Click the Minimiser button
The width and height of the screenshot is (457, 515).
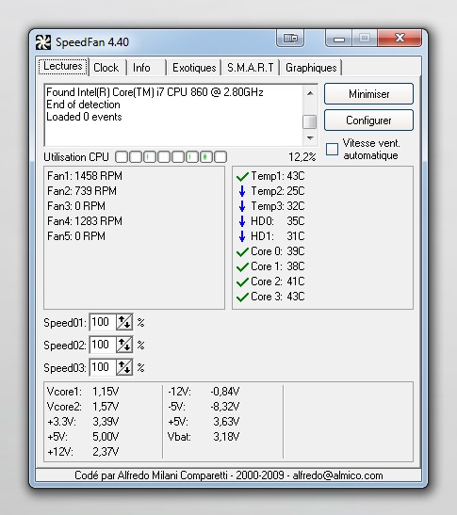click(368, 94)
